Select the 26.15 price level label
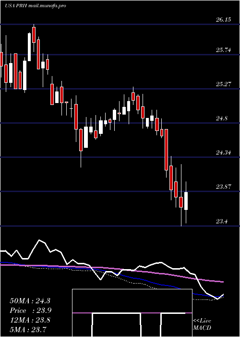 tap(223, 20)
